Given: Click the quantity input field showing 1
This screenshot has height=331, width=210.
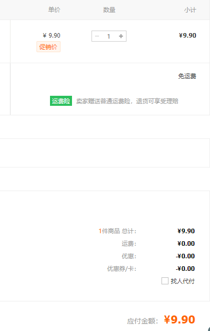Looking at the screenshot, I should [x=109, y=36].
